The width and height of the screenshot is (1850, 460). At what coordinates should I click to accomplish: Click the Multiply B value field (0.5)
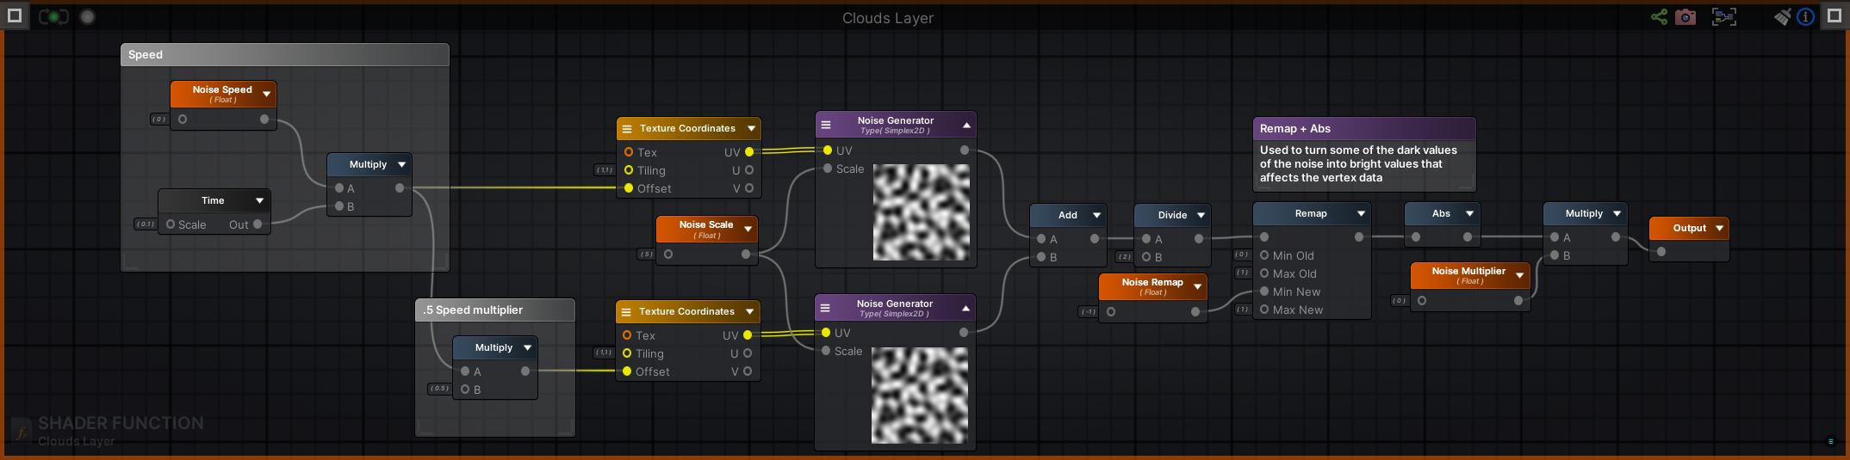[439, 389]
